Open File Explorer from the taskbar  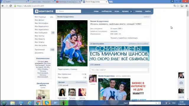pyautogui.click(x=12, y=103)
